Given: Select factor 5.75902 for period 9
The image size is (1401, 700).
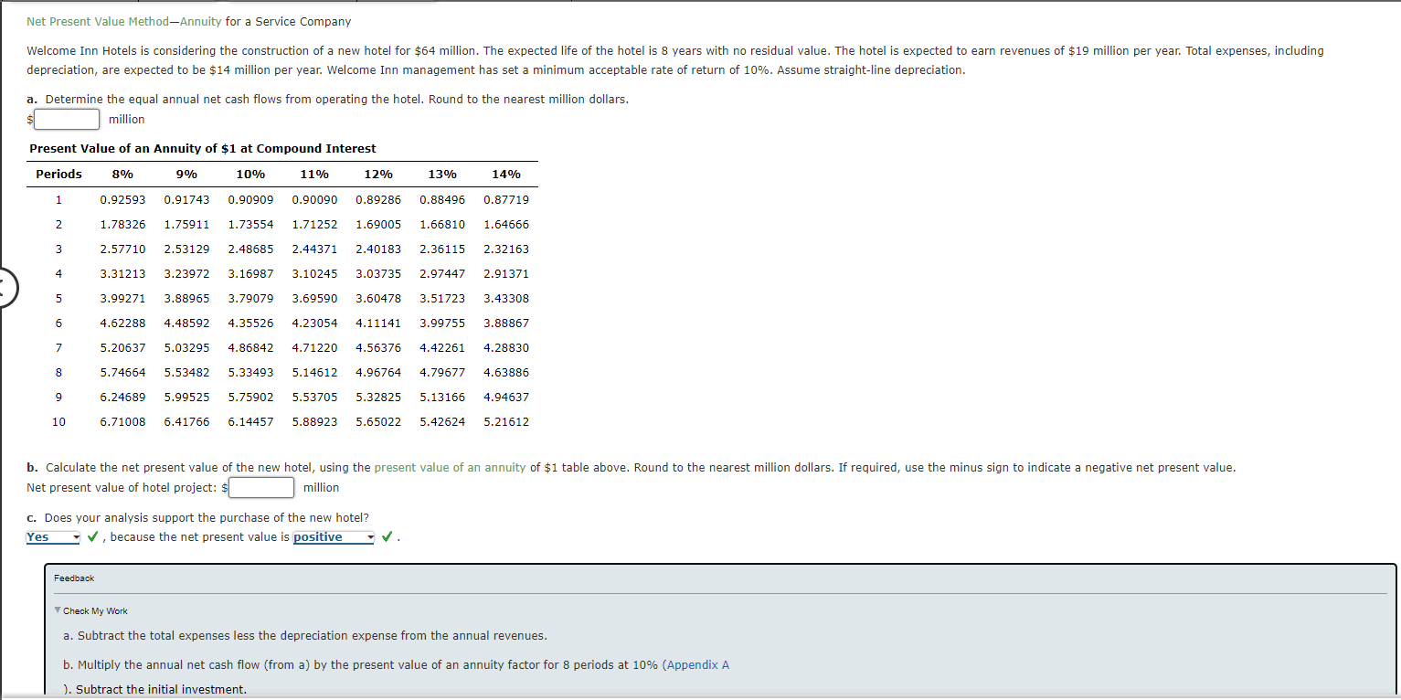Looking at the screenshot, I should pyautogui.click(x=250, y=397).
